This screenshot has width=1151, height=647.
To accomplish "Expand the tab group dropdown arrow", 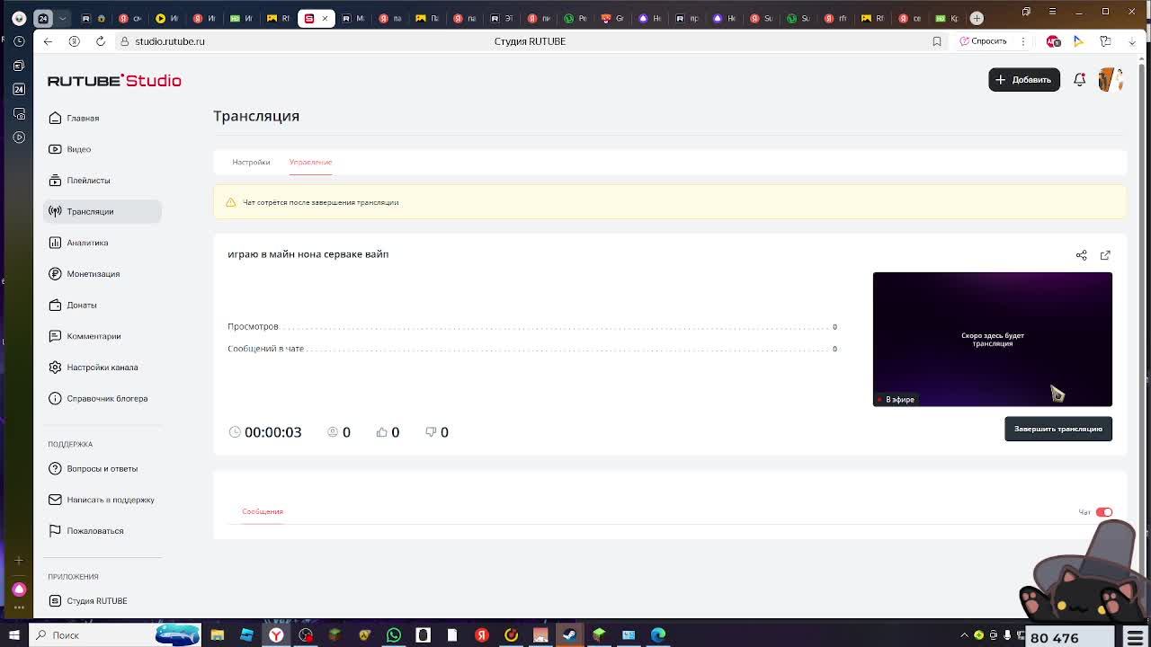I will (x=62, y=18).
